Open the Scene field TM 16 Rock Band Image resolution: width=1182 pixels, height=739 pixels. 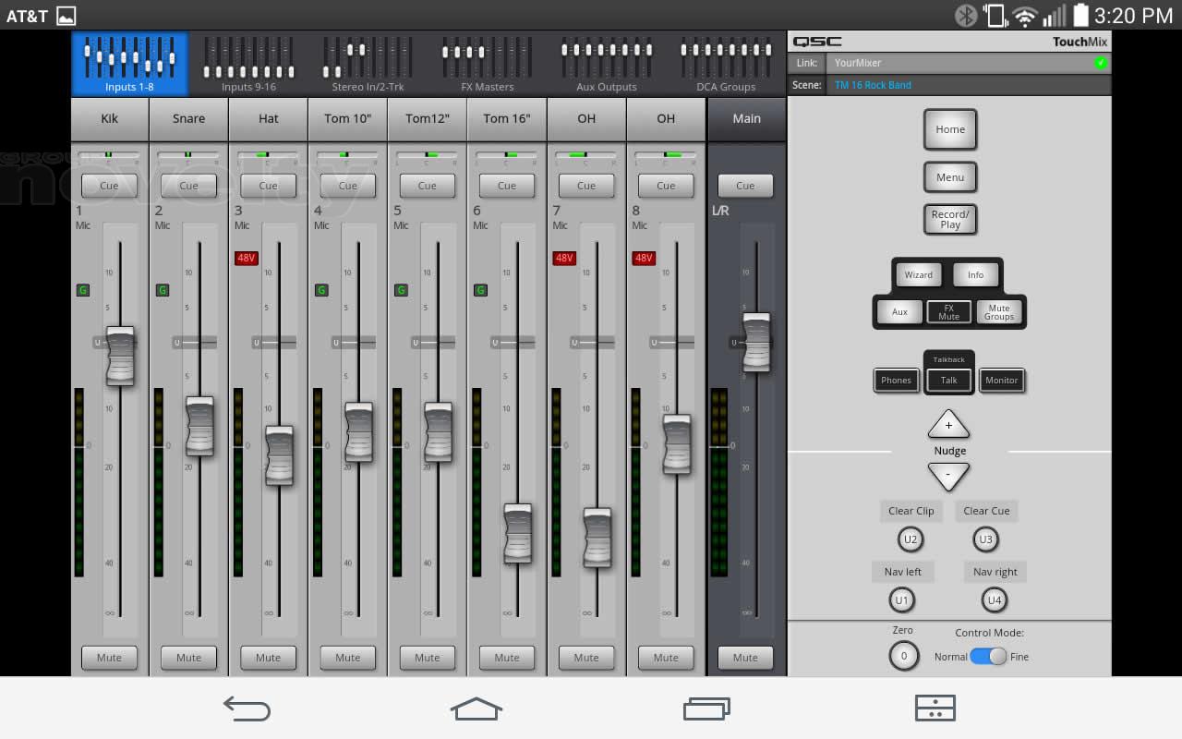coord(970,85)
